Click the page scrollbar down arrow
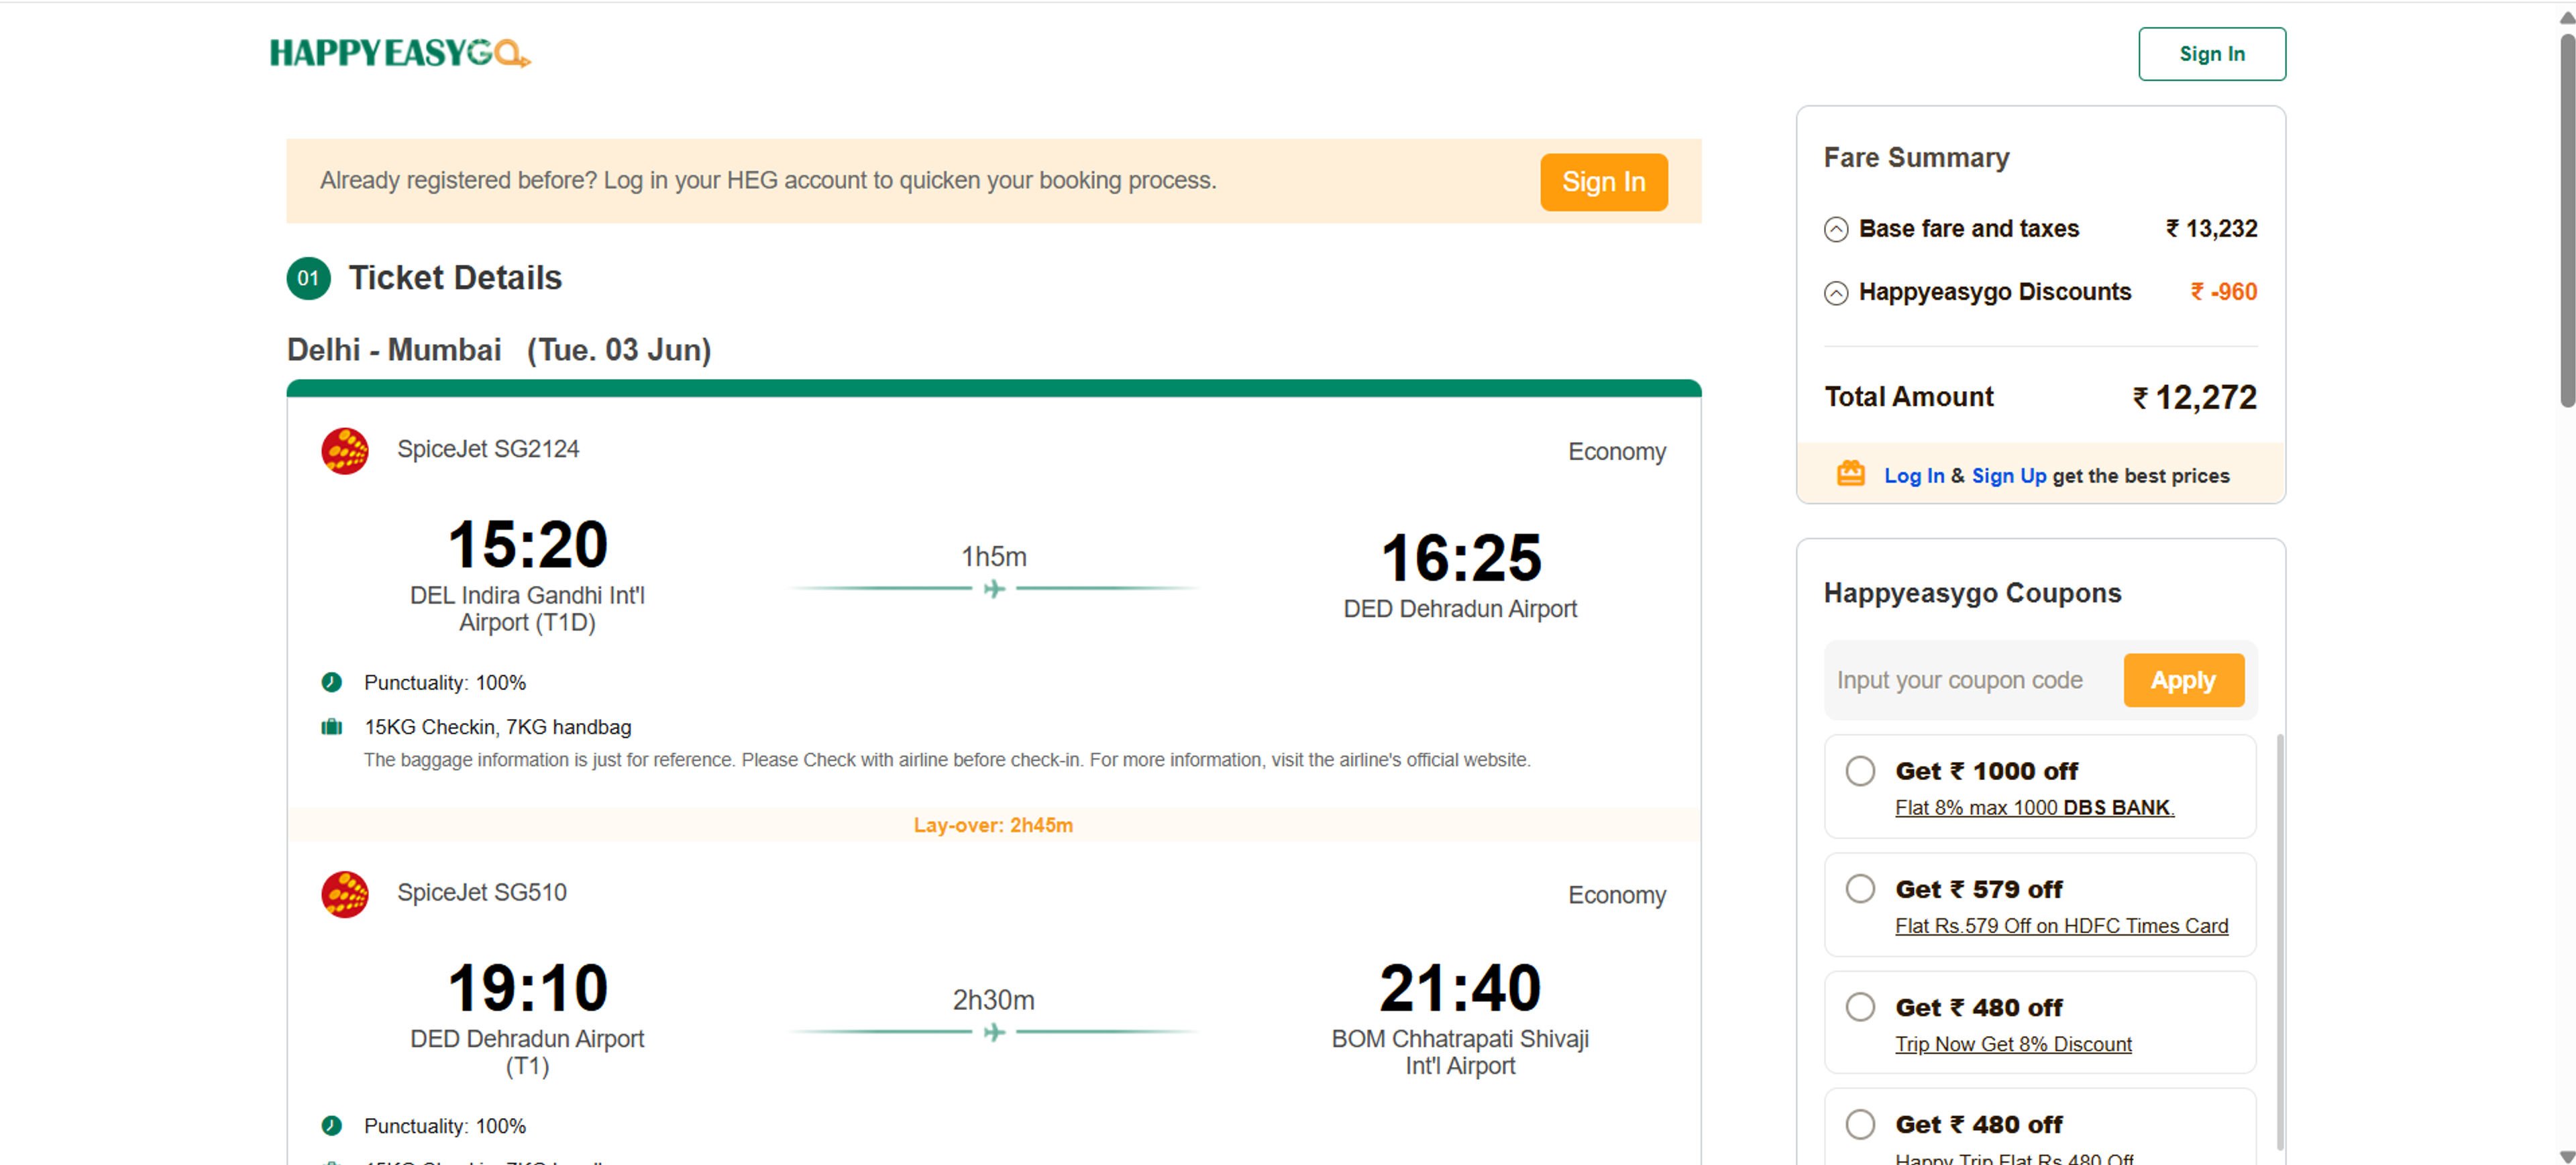The width and height of the screenshot is (2576, 1165). 2566,1155
